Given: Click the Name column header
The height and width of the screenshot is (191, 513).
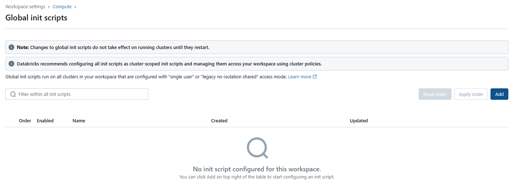Looking at the screenshot, I should (79, 121).
